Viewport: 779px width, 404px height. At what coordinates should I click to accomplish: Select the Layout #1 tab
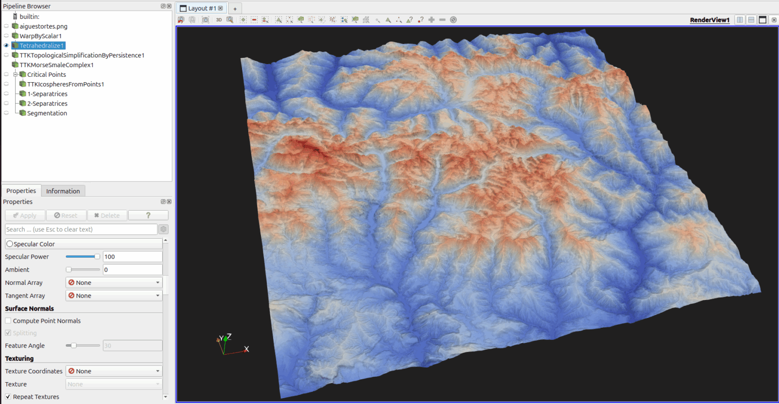coord(201,8)
